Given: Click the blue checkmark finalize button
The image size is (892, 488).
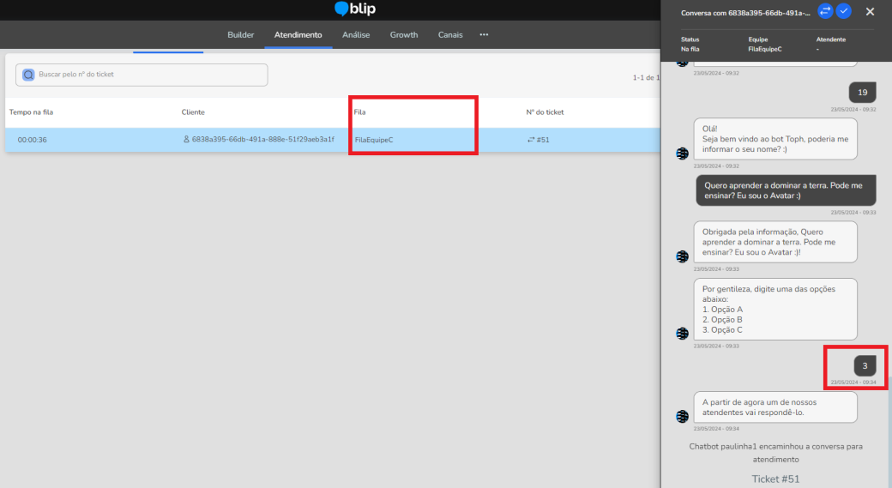Looking at the screenshot, I should click(x=844, y=11).
